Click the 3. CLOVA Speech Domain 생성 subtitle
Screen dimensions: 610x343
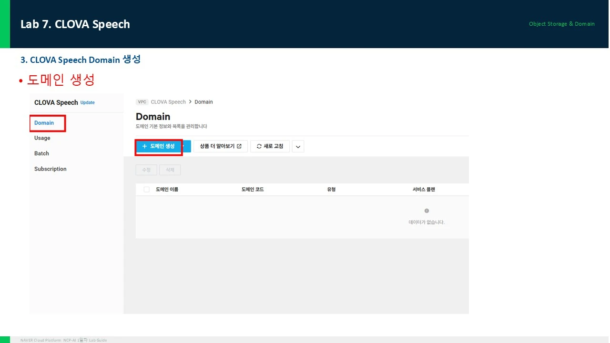[x=81, y=60]
